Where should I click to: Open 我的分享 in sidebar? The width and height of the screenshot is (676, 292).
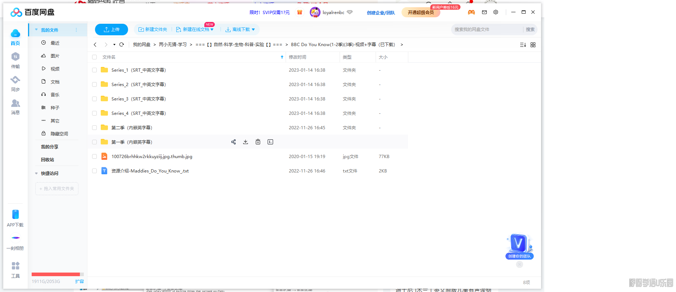point(50,147)
